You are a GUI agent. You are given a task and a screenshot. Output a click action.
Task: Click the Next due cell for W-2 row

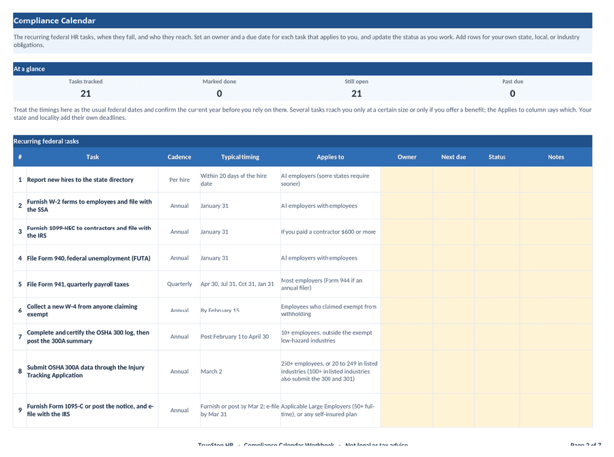click(454, 206)
